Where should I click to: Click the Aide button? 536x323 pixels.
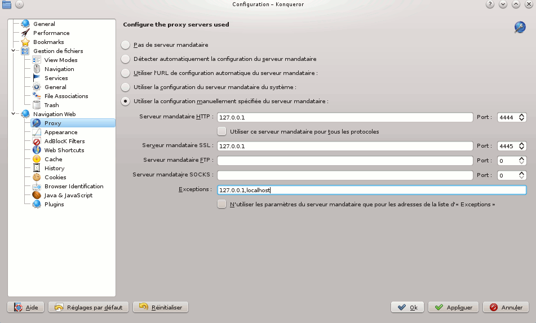(x=26, y=307)
